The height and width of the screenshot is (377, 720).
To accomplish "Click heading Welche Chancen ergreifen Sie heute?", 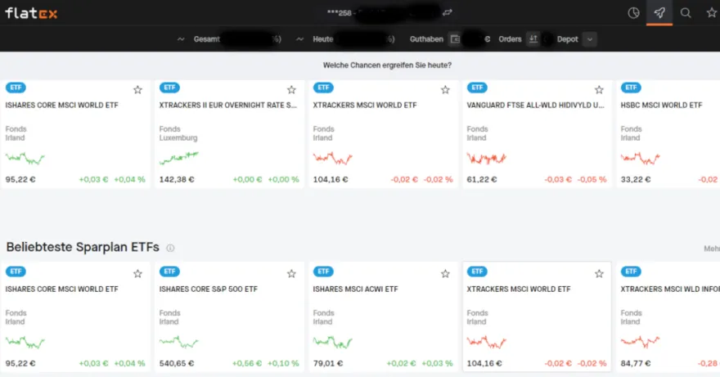I will 387,65.
